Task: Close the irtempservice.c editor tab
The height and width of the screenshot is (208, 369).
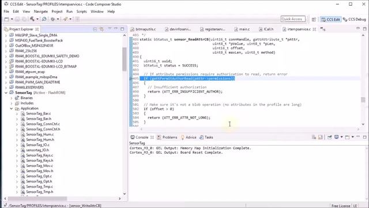Action: tap(314, 29)
